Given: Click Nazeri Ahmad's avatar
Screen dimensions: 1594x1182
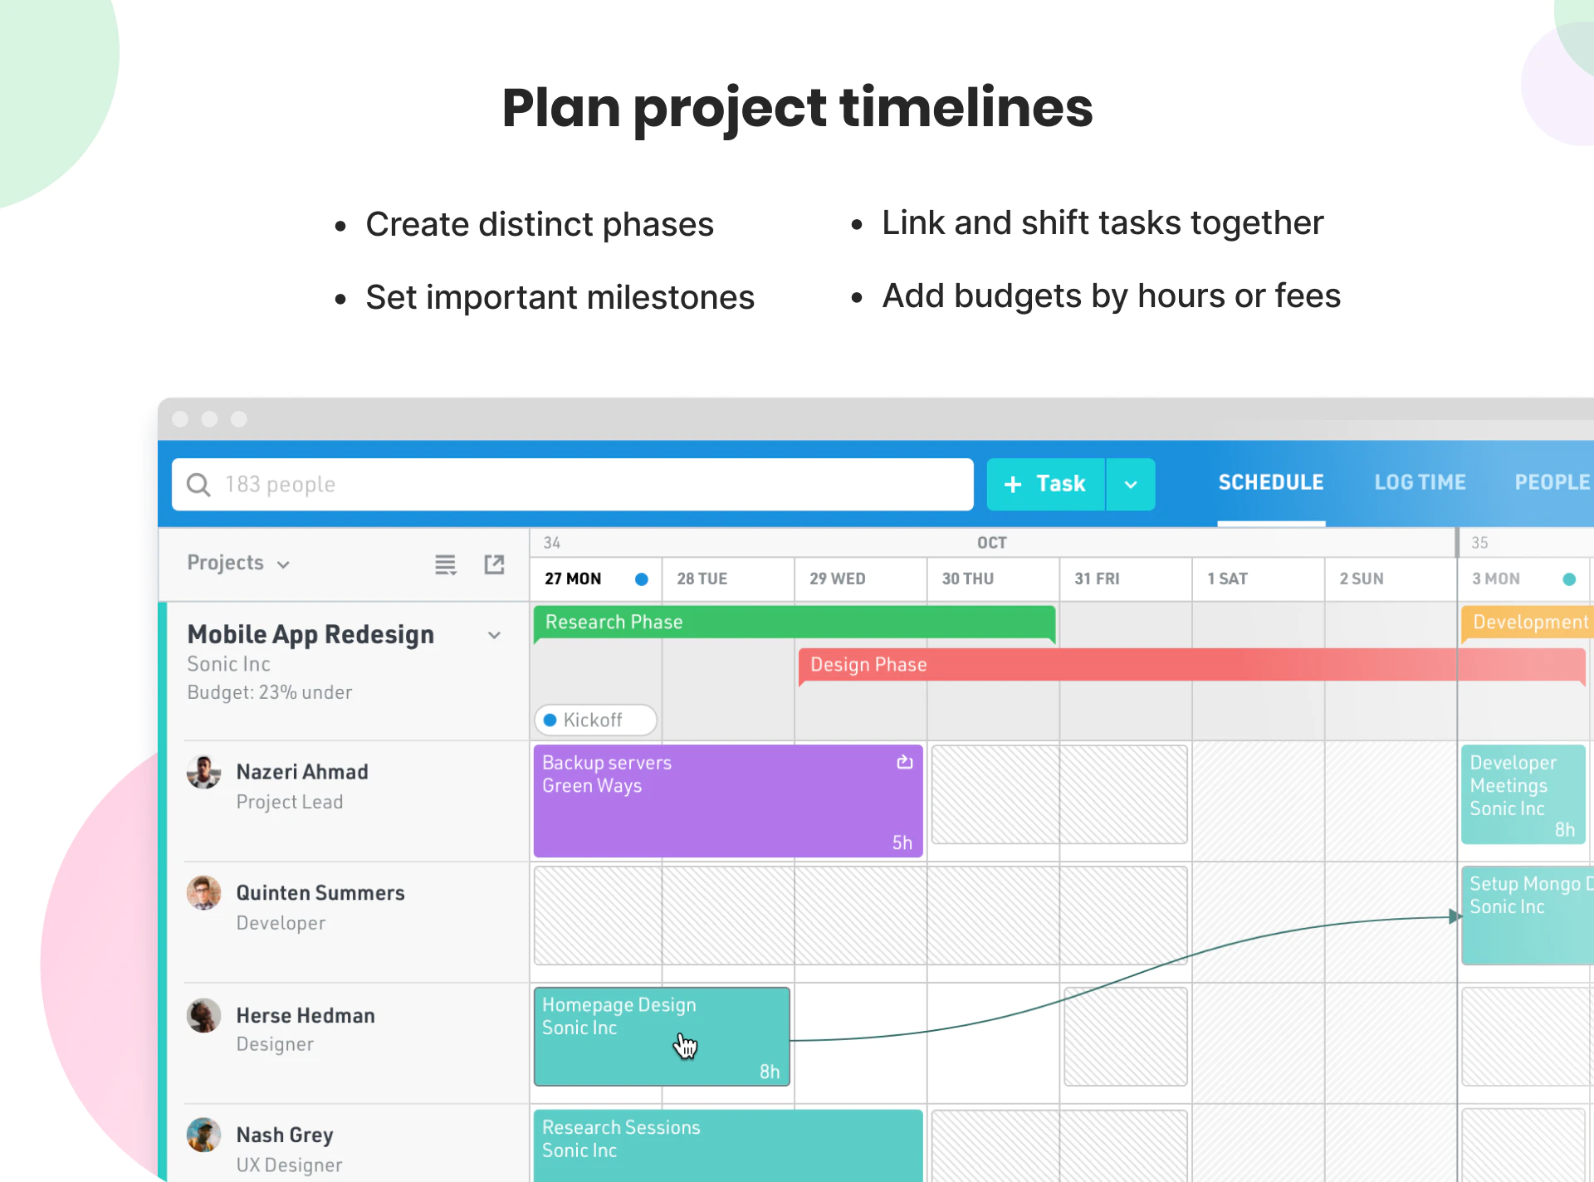Looking at the screenshot, I should [203, 772].
